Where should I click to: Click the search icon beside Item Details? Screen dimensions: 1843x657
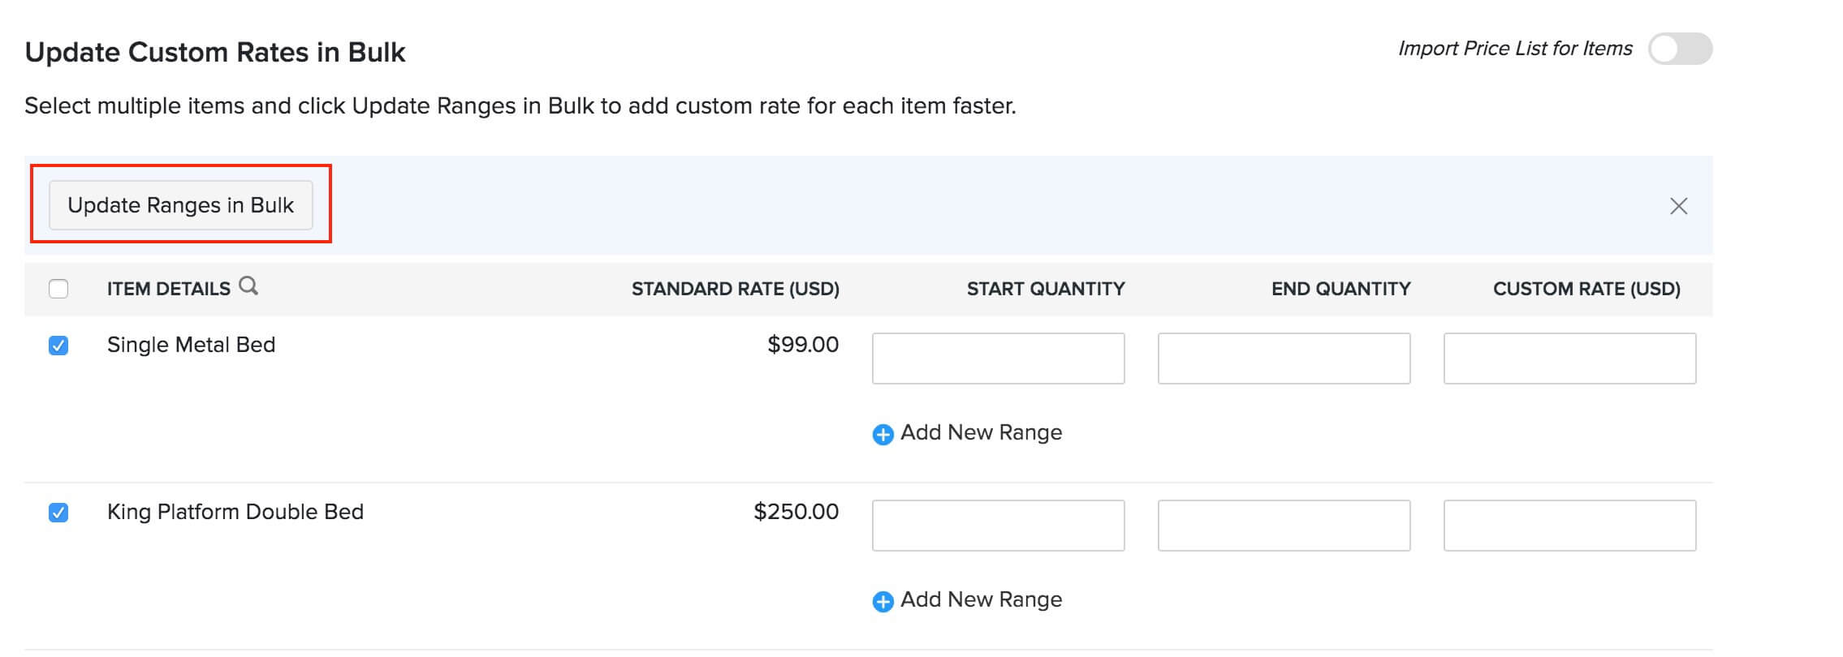click(248, 286)
